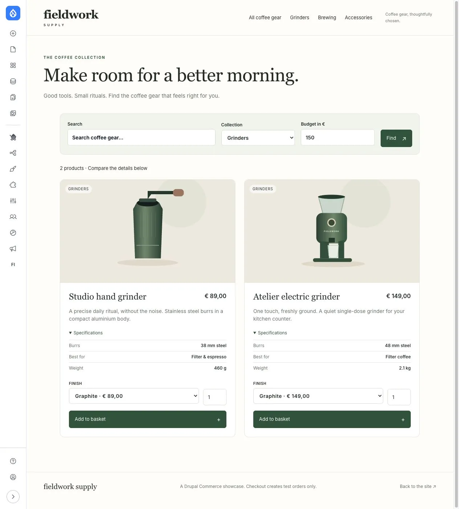This screenshot has width=459, height=509.
Task: Click the Grinders tag on electric grinder card
Action: coord(263,189)
